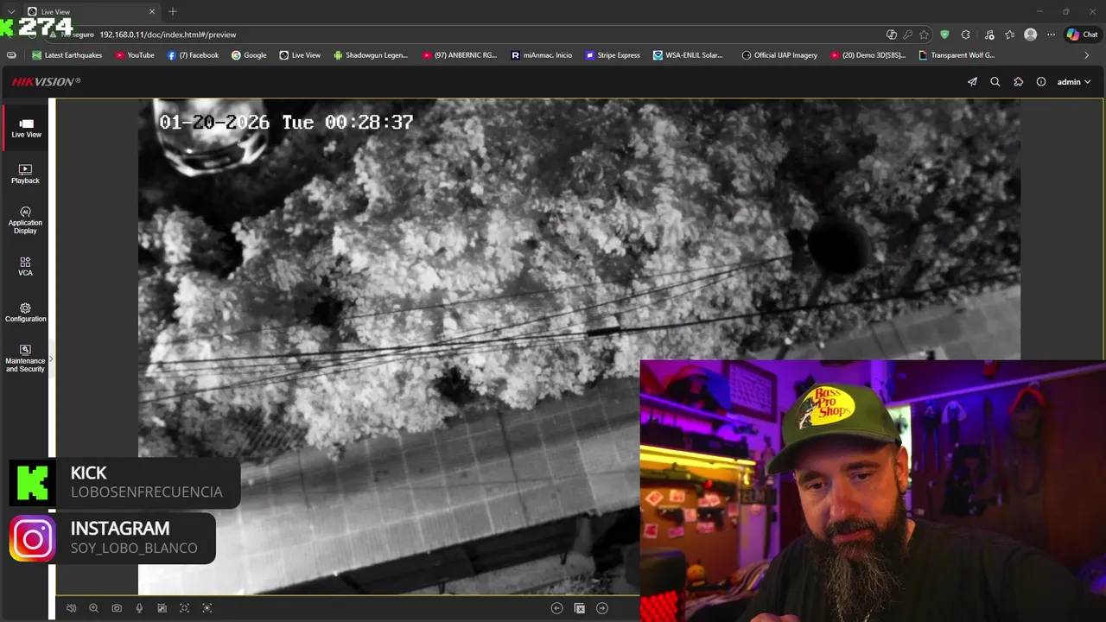Image resolution: width=1106 pixels, height=622 pixels.
Task: Capture a snapshot with camera icon
Action: click(117, 608)
